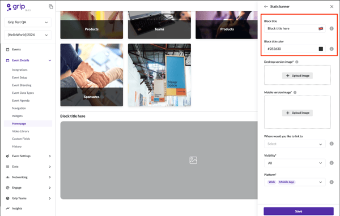Screen dimensions: 340x216
Task: Click the copy icon beside the Grip logo
Action: (x=51, y=6)
